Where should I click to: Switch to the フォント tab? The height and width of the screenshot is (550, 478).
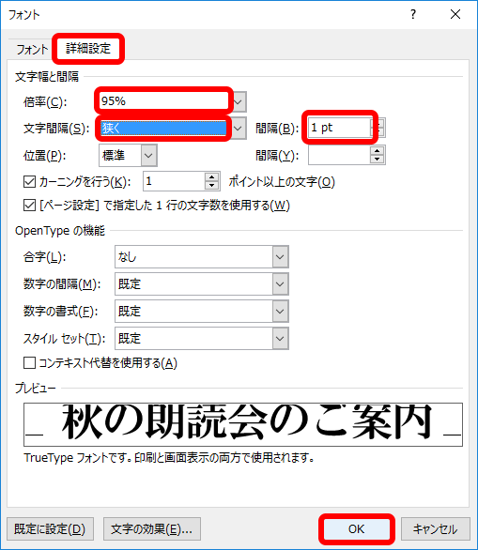point(32,49)
